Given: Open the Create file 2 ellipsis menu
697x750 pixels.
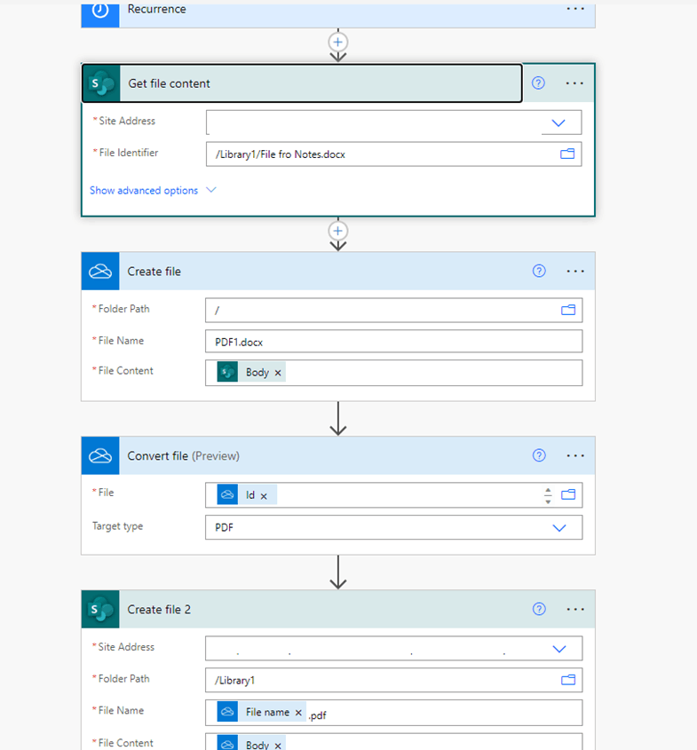Looking at the screenshot, I should (575, 609).
